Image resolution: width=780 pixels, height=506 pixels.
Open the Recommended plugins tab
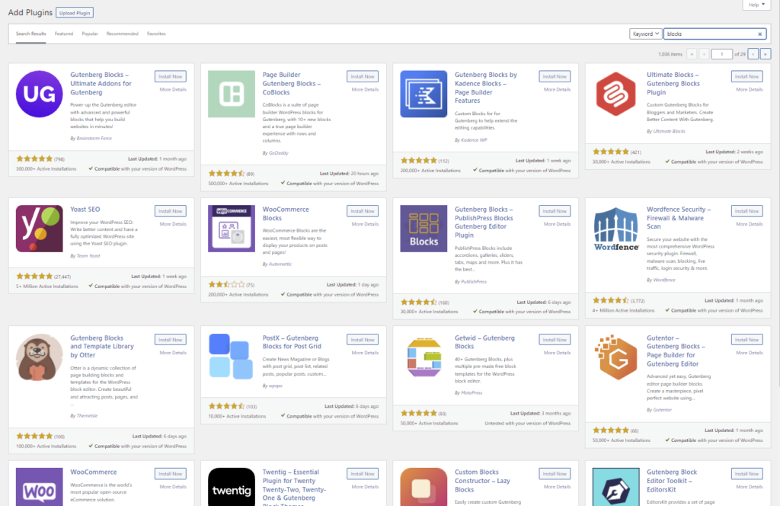(x=123, y=34)
